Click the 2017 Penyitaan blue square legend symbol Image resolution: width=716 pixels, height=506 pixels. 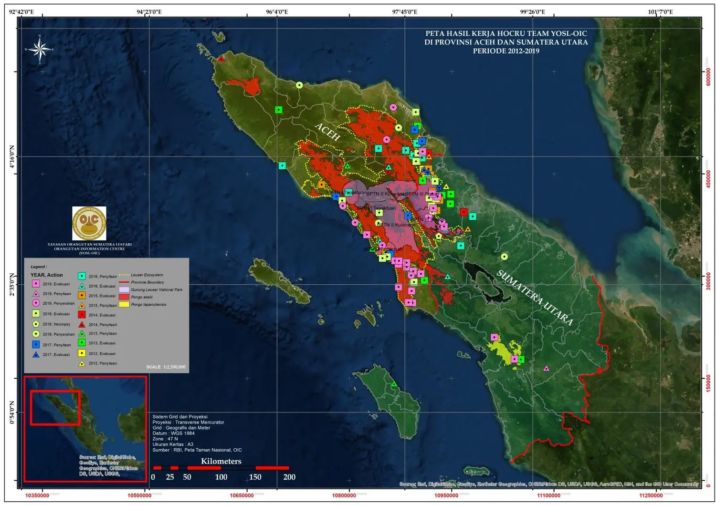(36, 344)
